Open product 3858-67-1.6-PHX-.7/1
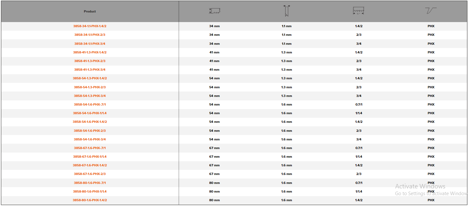Viewport: 468px width, 206px height. click(90, 148)
